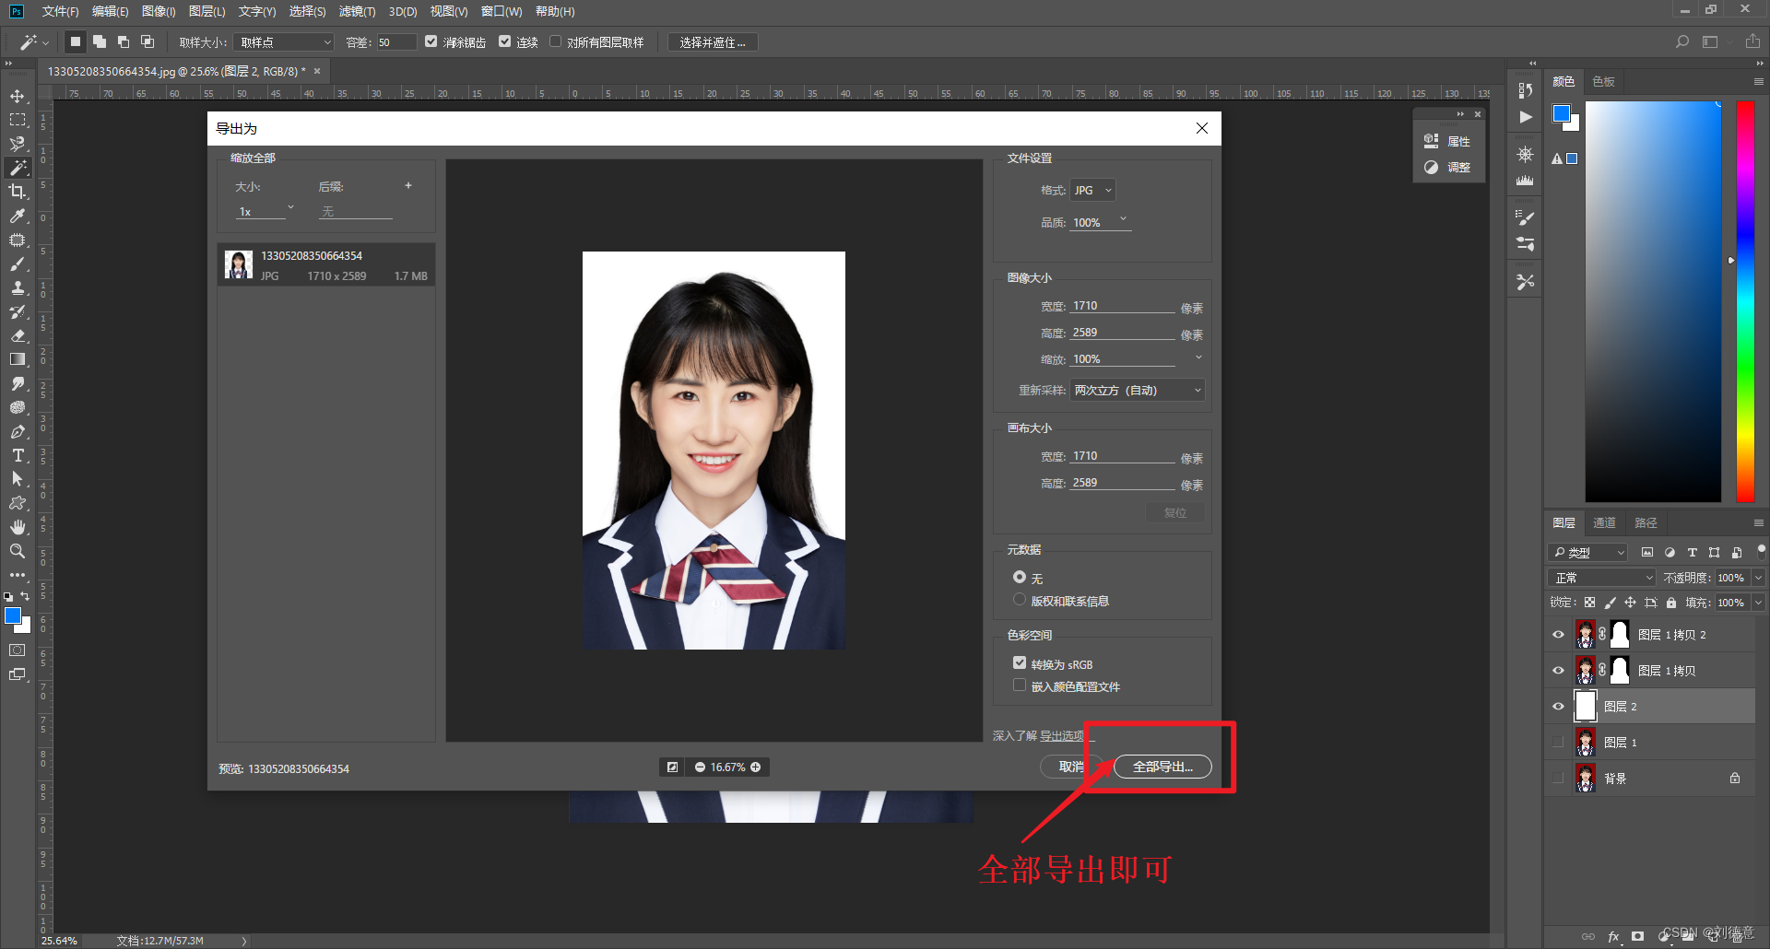
Task: Open the 品质 quality dropdown
Action: [1123, 219]
